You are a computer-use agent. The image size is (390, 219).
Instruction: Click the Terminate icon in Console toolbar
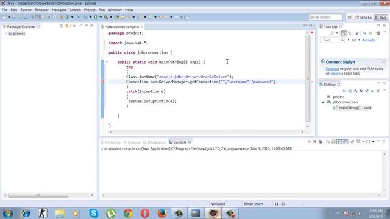309,142
